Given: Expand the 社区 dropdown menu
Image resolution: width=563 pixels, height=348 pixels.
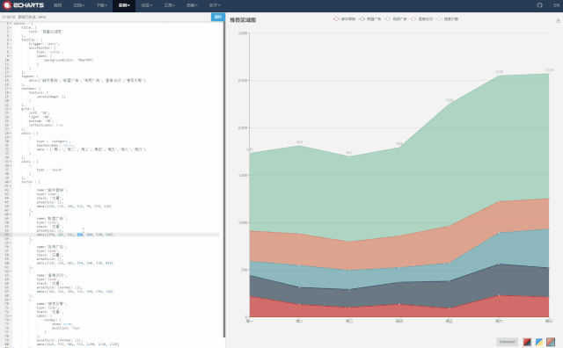Looking at the screenshot, I should click(147, 5).
